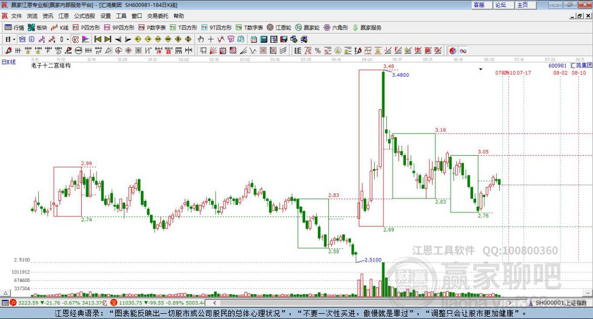Click the 主页 homepage button
This screenshot has width=593, height=319.
pos(525,5)
